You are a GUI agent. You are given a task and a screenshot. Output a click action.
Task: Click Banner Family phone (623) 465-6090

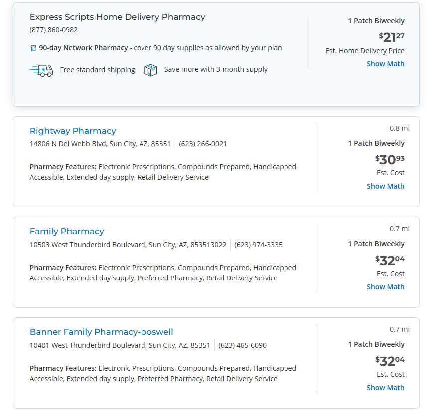pos(242,345)
